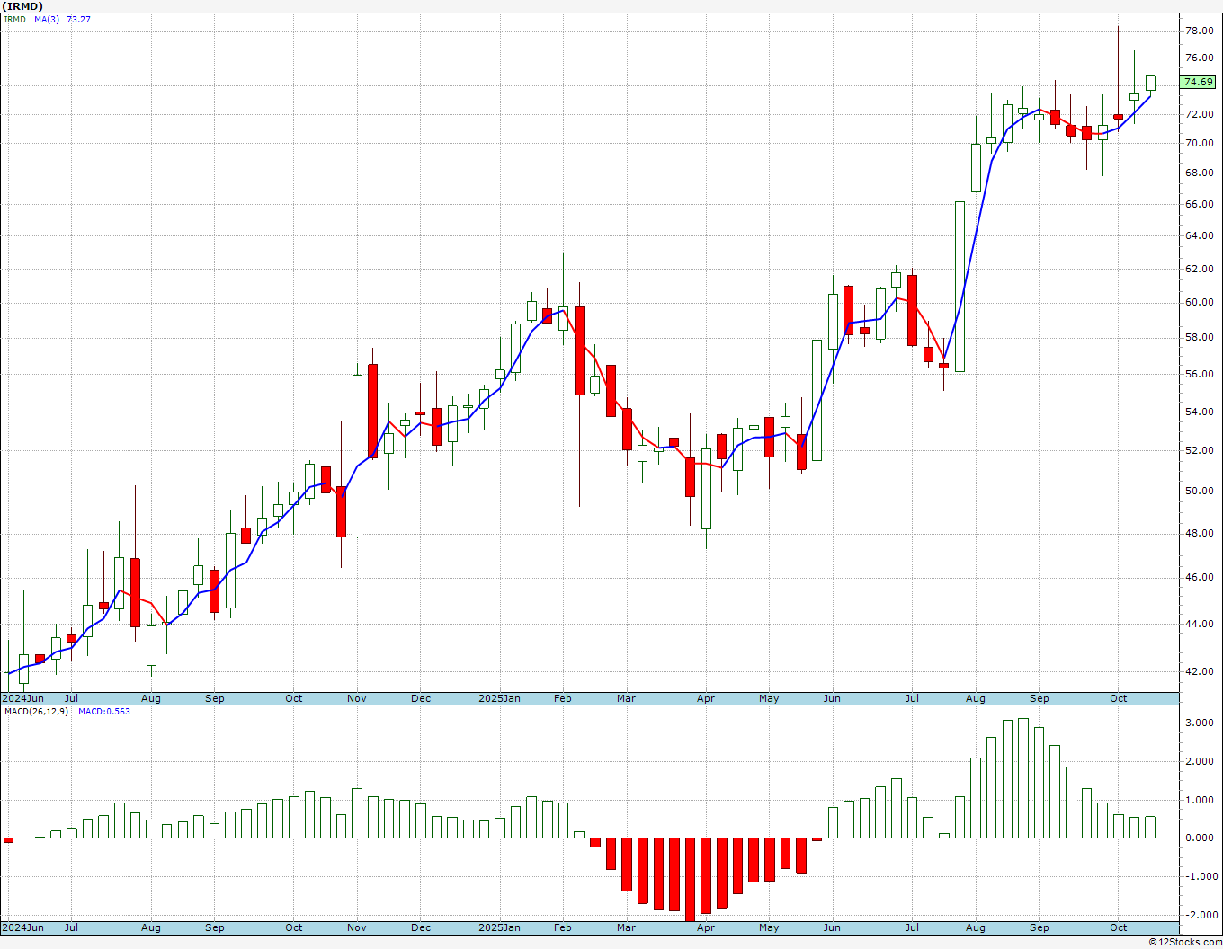The image size is (1223, 949).
Task: Click the MA(3) indicator label
Action: pyautogui.click(x=47, y=19)
